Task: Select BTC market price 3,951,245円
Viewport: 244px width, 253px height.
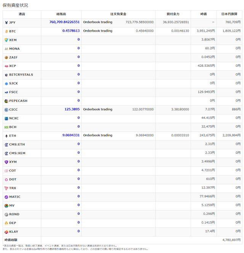Action: point(205,31)
